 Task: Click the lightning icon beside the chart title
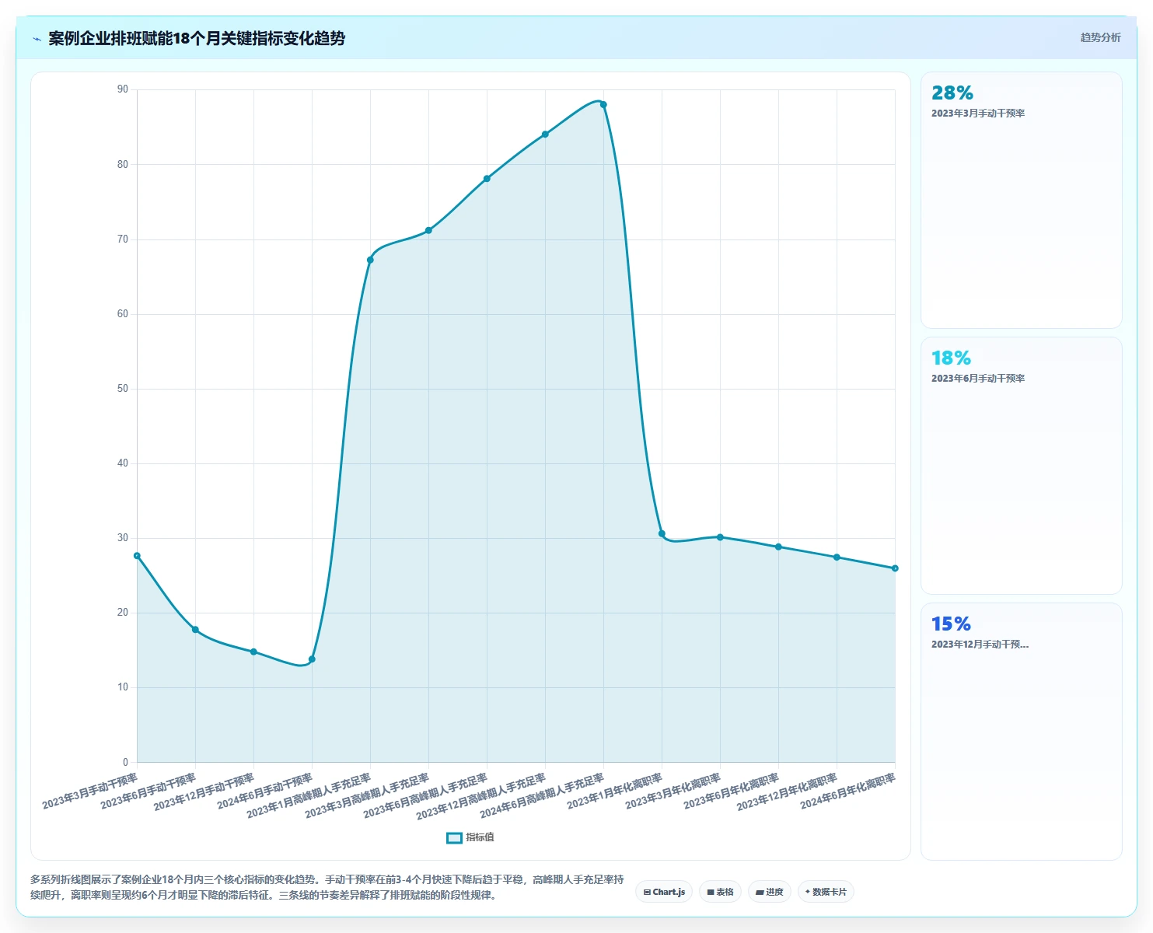tap(37, 39)
